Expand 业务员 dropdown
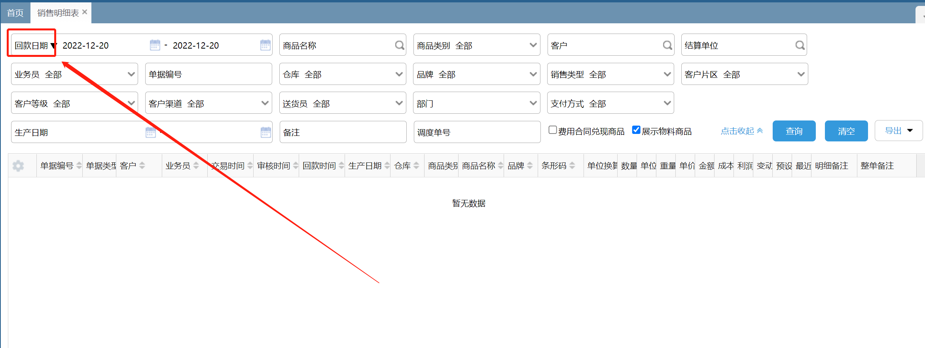The image size is (925, 348). point(74,74)
